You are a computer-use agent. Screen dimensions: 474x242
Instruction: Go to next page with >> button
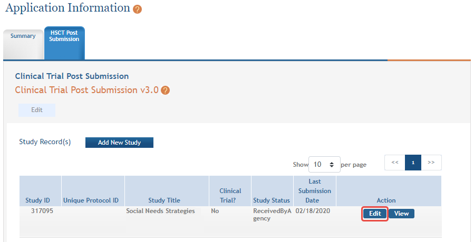point(431,163)
